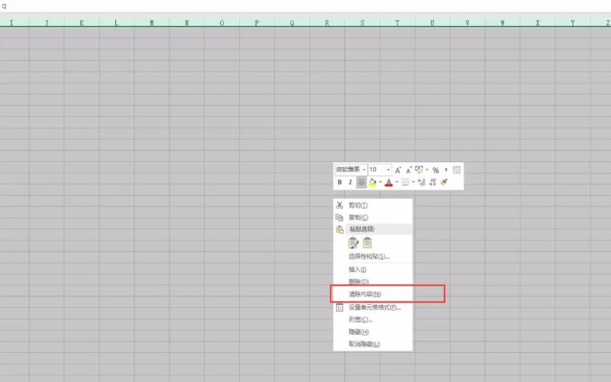Open the font size dropdown showing 10

[389, 170]
